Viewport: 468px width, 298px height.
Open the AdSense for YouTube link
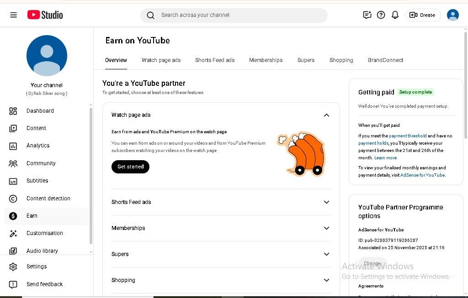pyautogui.click(x=422, y=175)
